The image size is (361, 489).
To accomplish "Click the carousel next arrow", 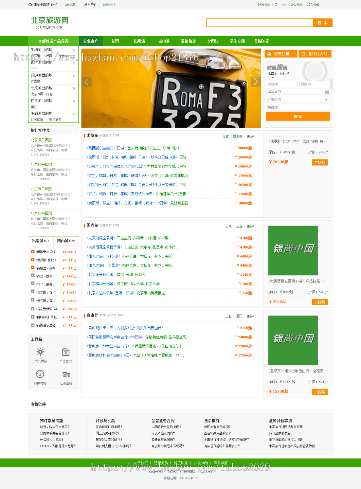I will point(256,81).
